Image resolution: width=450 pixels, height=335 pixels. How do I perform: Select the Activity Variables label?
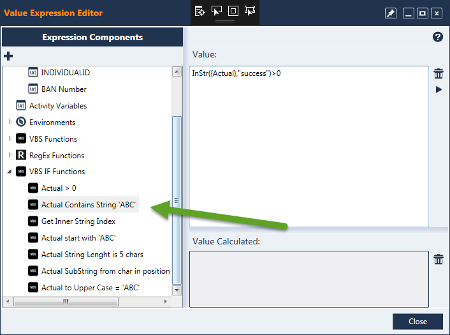(58, 106)
